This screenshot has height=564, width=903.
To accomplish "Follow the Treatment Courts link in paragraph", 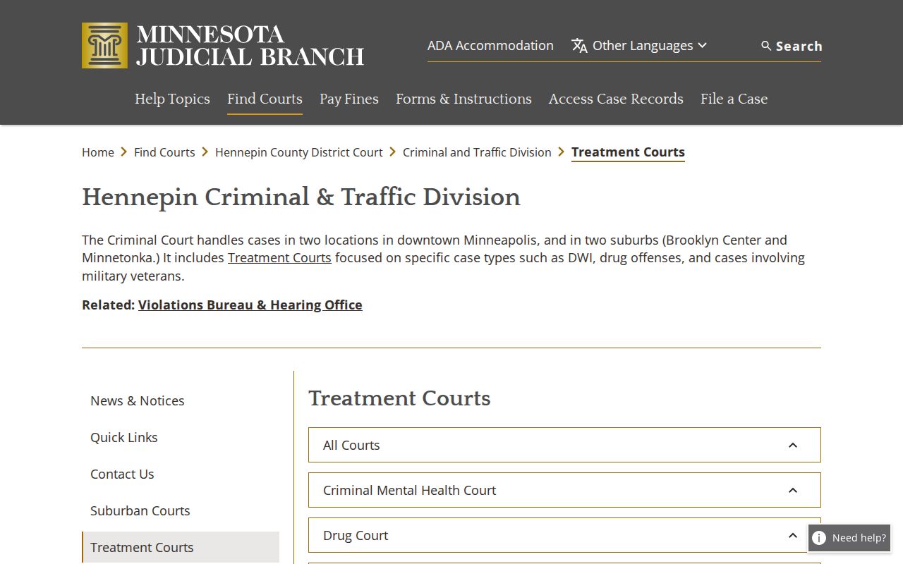I will click(279, 258).
